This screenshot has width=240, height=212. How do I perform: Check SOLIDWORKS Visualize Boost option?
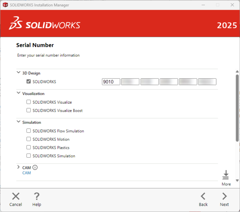28,110
